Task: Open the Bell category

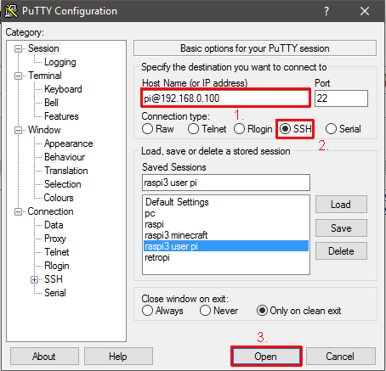Action: point(51,103)
